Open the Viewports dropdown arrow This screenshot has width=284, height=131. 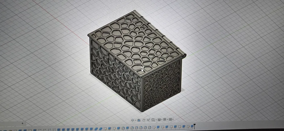pyautogui.click(x=173, y=119)
